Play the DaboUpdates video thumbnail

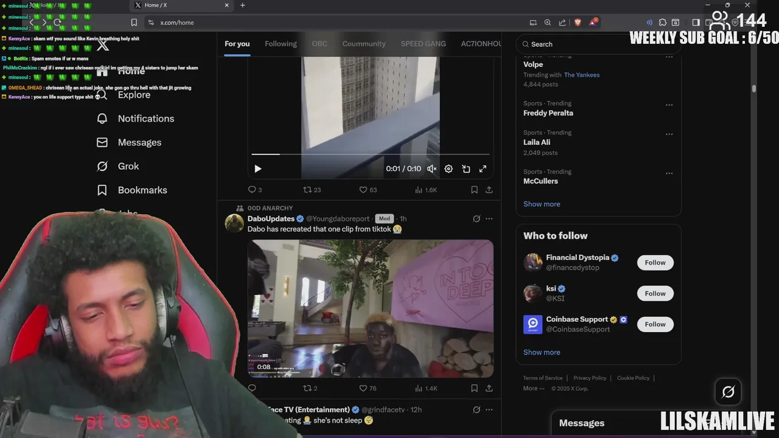coord(370,308)
